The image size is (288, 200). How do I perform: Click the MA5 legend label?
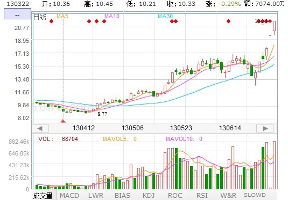62,16
